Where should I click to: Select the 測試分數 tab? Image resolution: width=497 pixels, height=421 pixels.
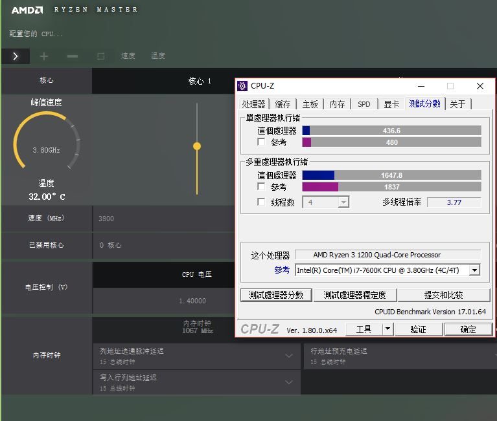click(424, 103)
